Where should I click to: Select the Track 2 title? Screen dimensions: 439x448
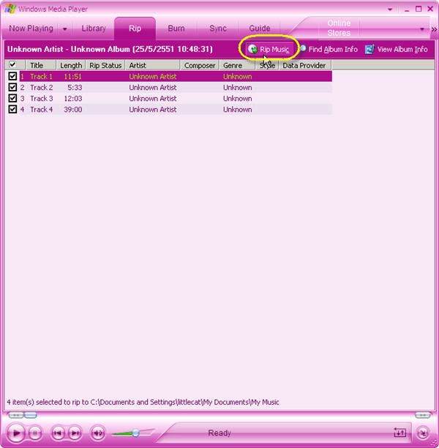click(42, 88)
